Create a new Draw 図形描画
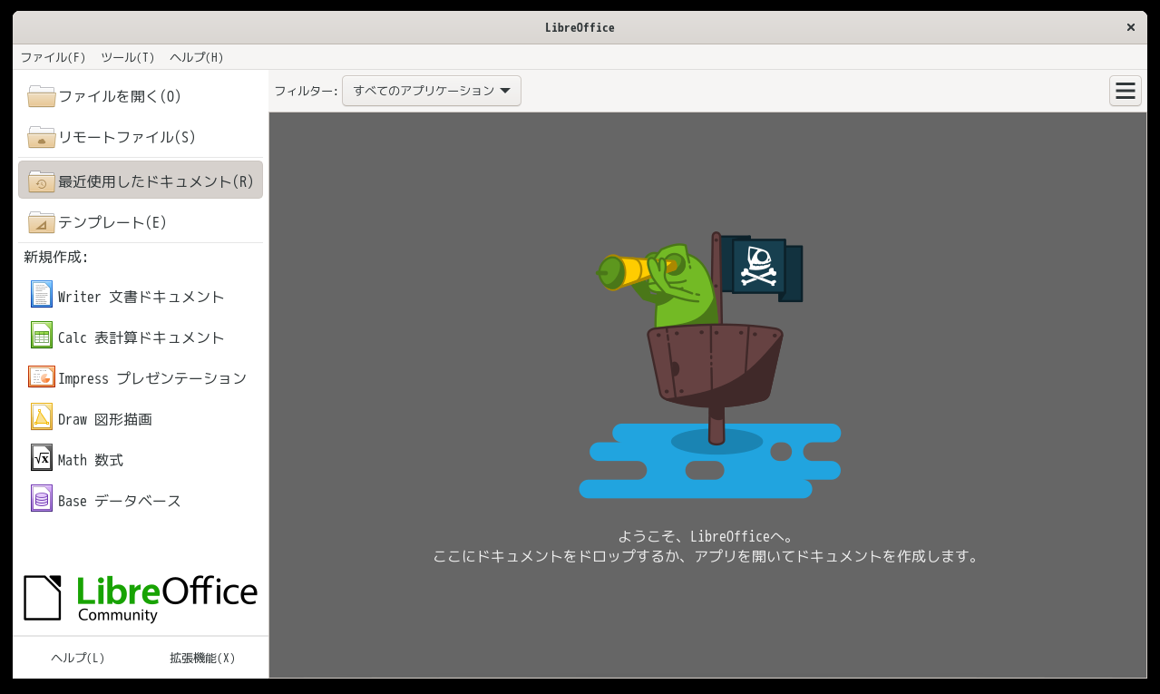This screenshot has height=694, width=1160. click(x=141, y=418)
